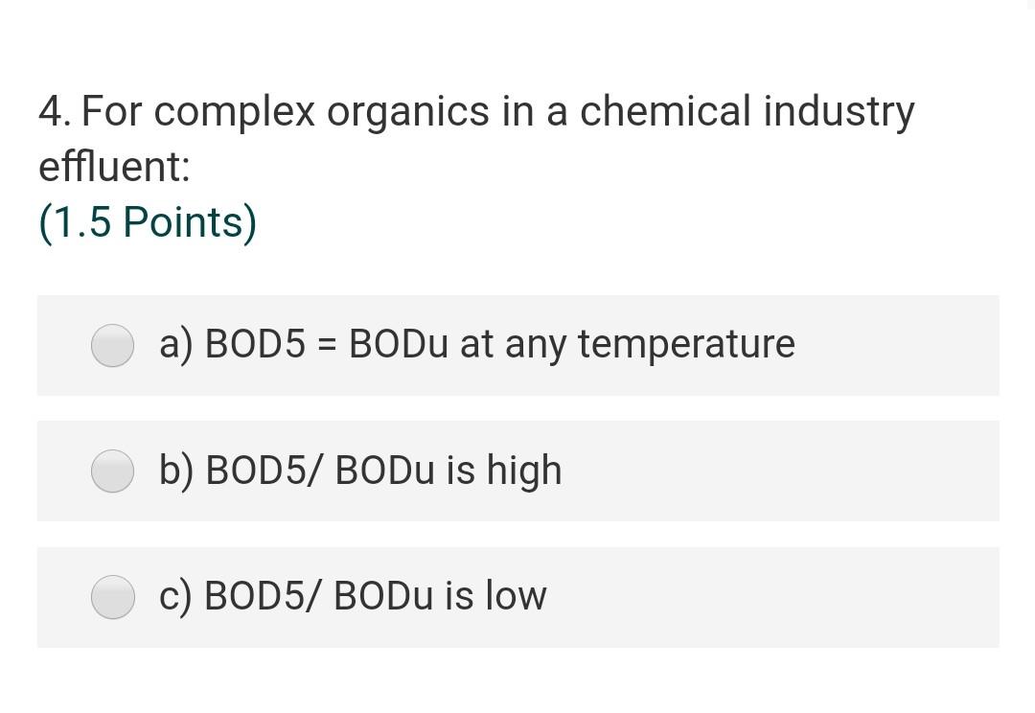Select the middle answer choice circle
Viewport: 1035px width, 713px height.
[112, 471]
